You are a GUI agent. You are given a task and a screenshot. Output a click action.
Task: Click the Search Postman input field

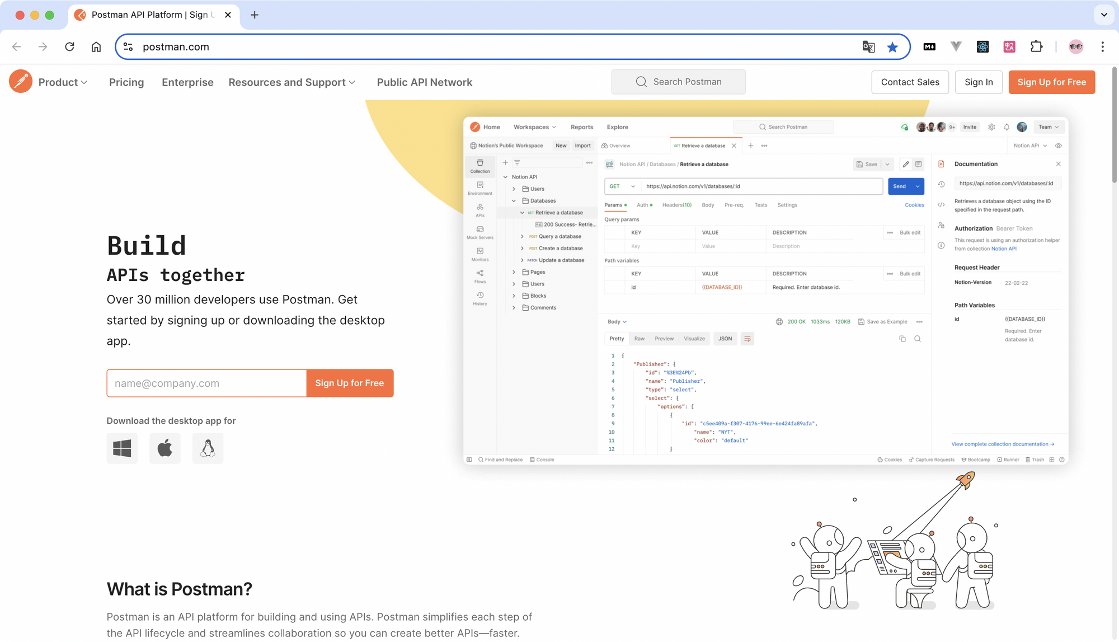click(x=679, y=82)
